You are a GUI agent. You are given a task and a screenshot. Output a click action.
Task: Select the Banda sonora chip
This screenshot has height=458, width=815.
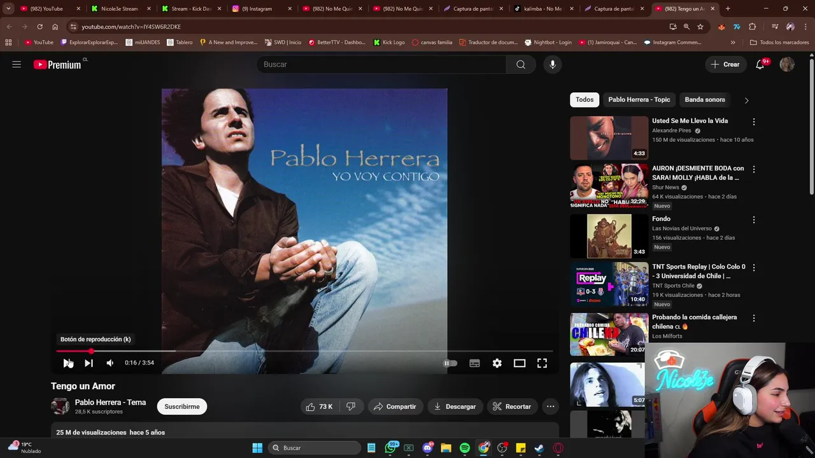pyautogui.click(x=705, y=100)
